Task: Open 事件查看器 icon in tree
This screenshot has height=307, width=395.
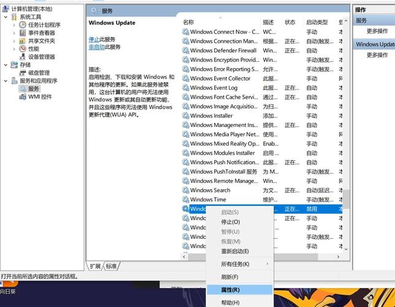Action: point(23,33)
